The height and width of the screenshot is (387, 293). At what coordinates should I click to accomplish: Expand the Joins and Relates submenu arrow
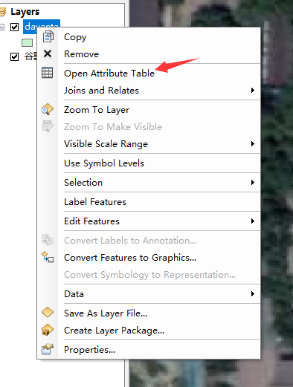tap(252, 90)
